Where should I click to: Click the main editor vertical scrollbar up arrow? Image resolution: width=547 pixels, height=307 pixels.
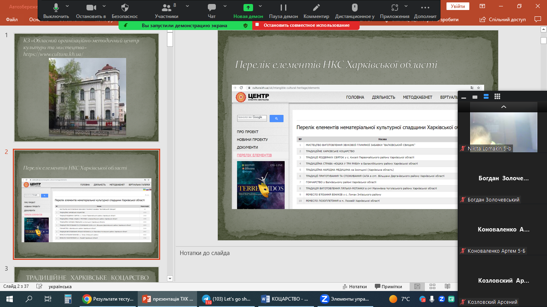pos(543,29)
